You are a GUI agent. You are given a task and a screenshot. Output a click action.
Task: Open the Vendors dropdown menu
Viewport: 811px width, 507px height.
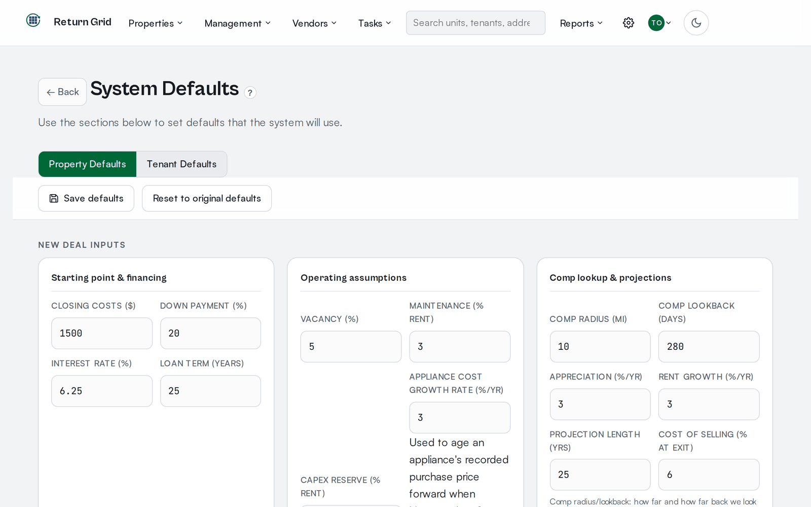click(314, 23)
